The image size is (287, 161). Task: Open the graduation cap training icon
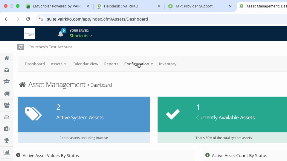7,82
